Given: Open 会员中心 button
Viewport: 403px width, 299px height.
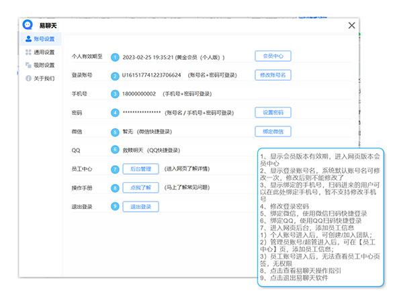Looking at the screenshot, I should click(x=273, y=56).
